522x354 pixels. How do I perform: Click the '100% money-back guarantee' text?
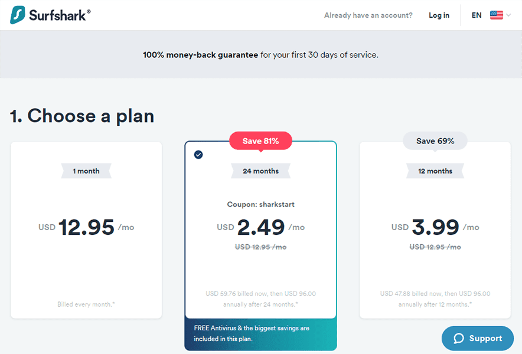200,55
